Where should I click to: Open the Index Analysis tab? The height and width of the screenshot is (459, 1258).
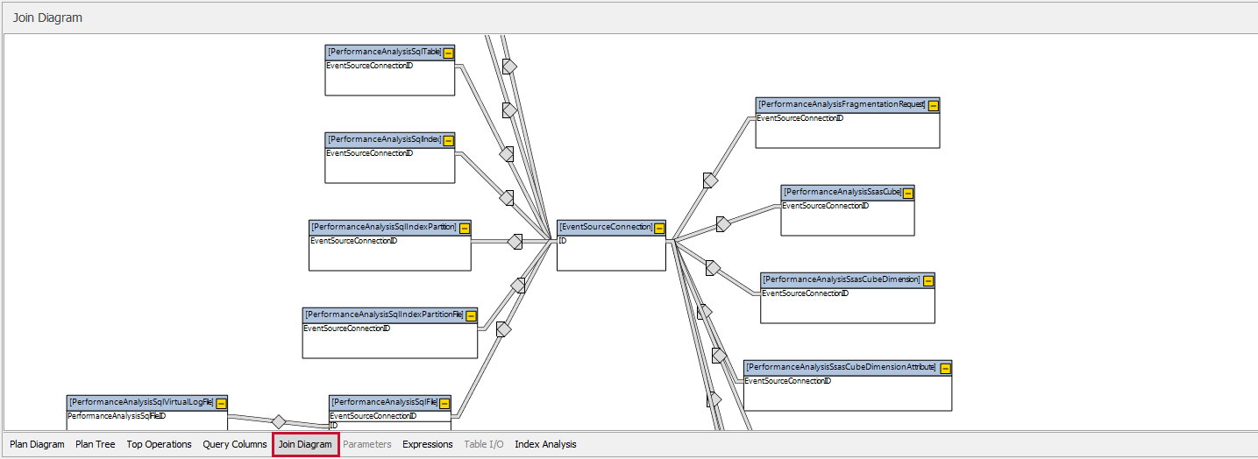[x=545, y=444]
